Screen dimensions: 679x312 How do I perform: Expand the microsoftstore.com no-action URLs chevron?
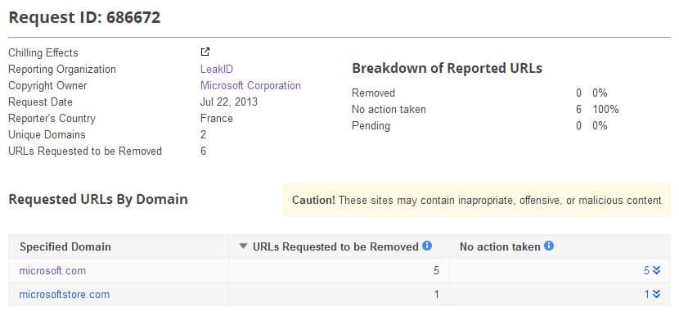pos(656,294)
